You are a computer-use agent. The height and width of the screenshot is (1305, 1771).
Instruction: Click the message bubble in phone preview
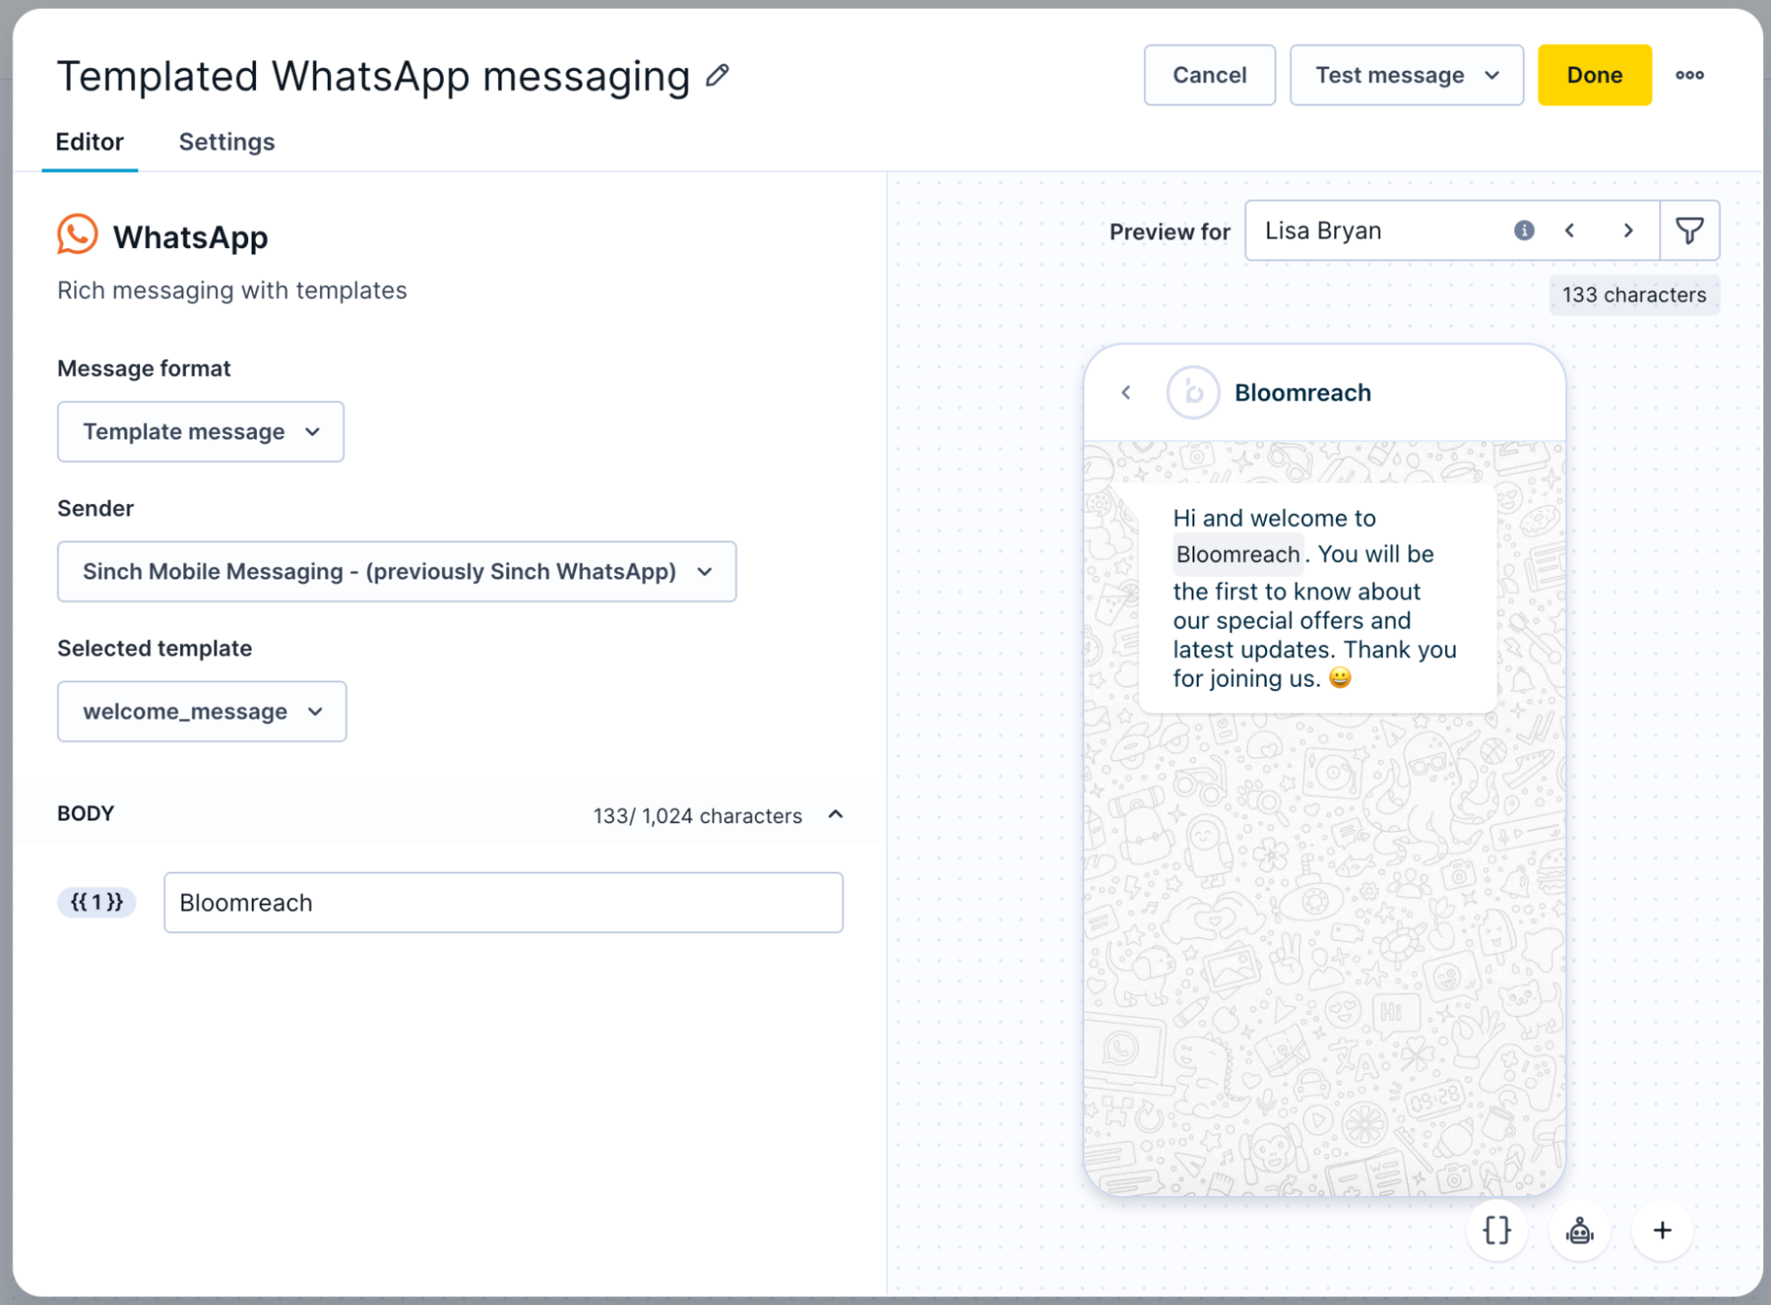click(1317, 598)
